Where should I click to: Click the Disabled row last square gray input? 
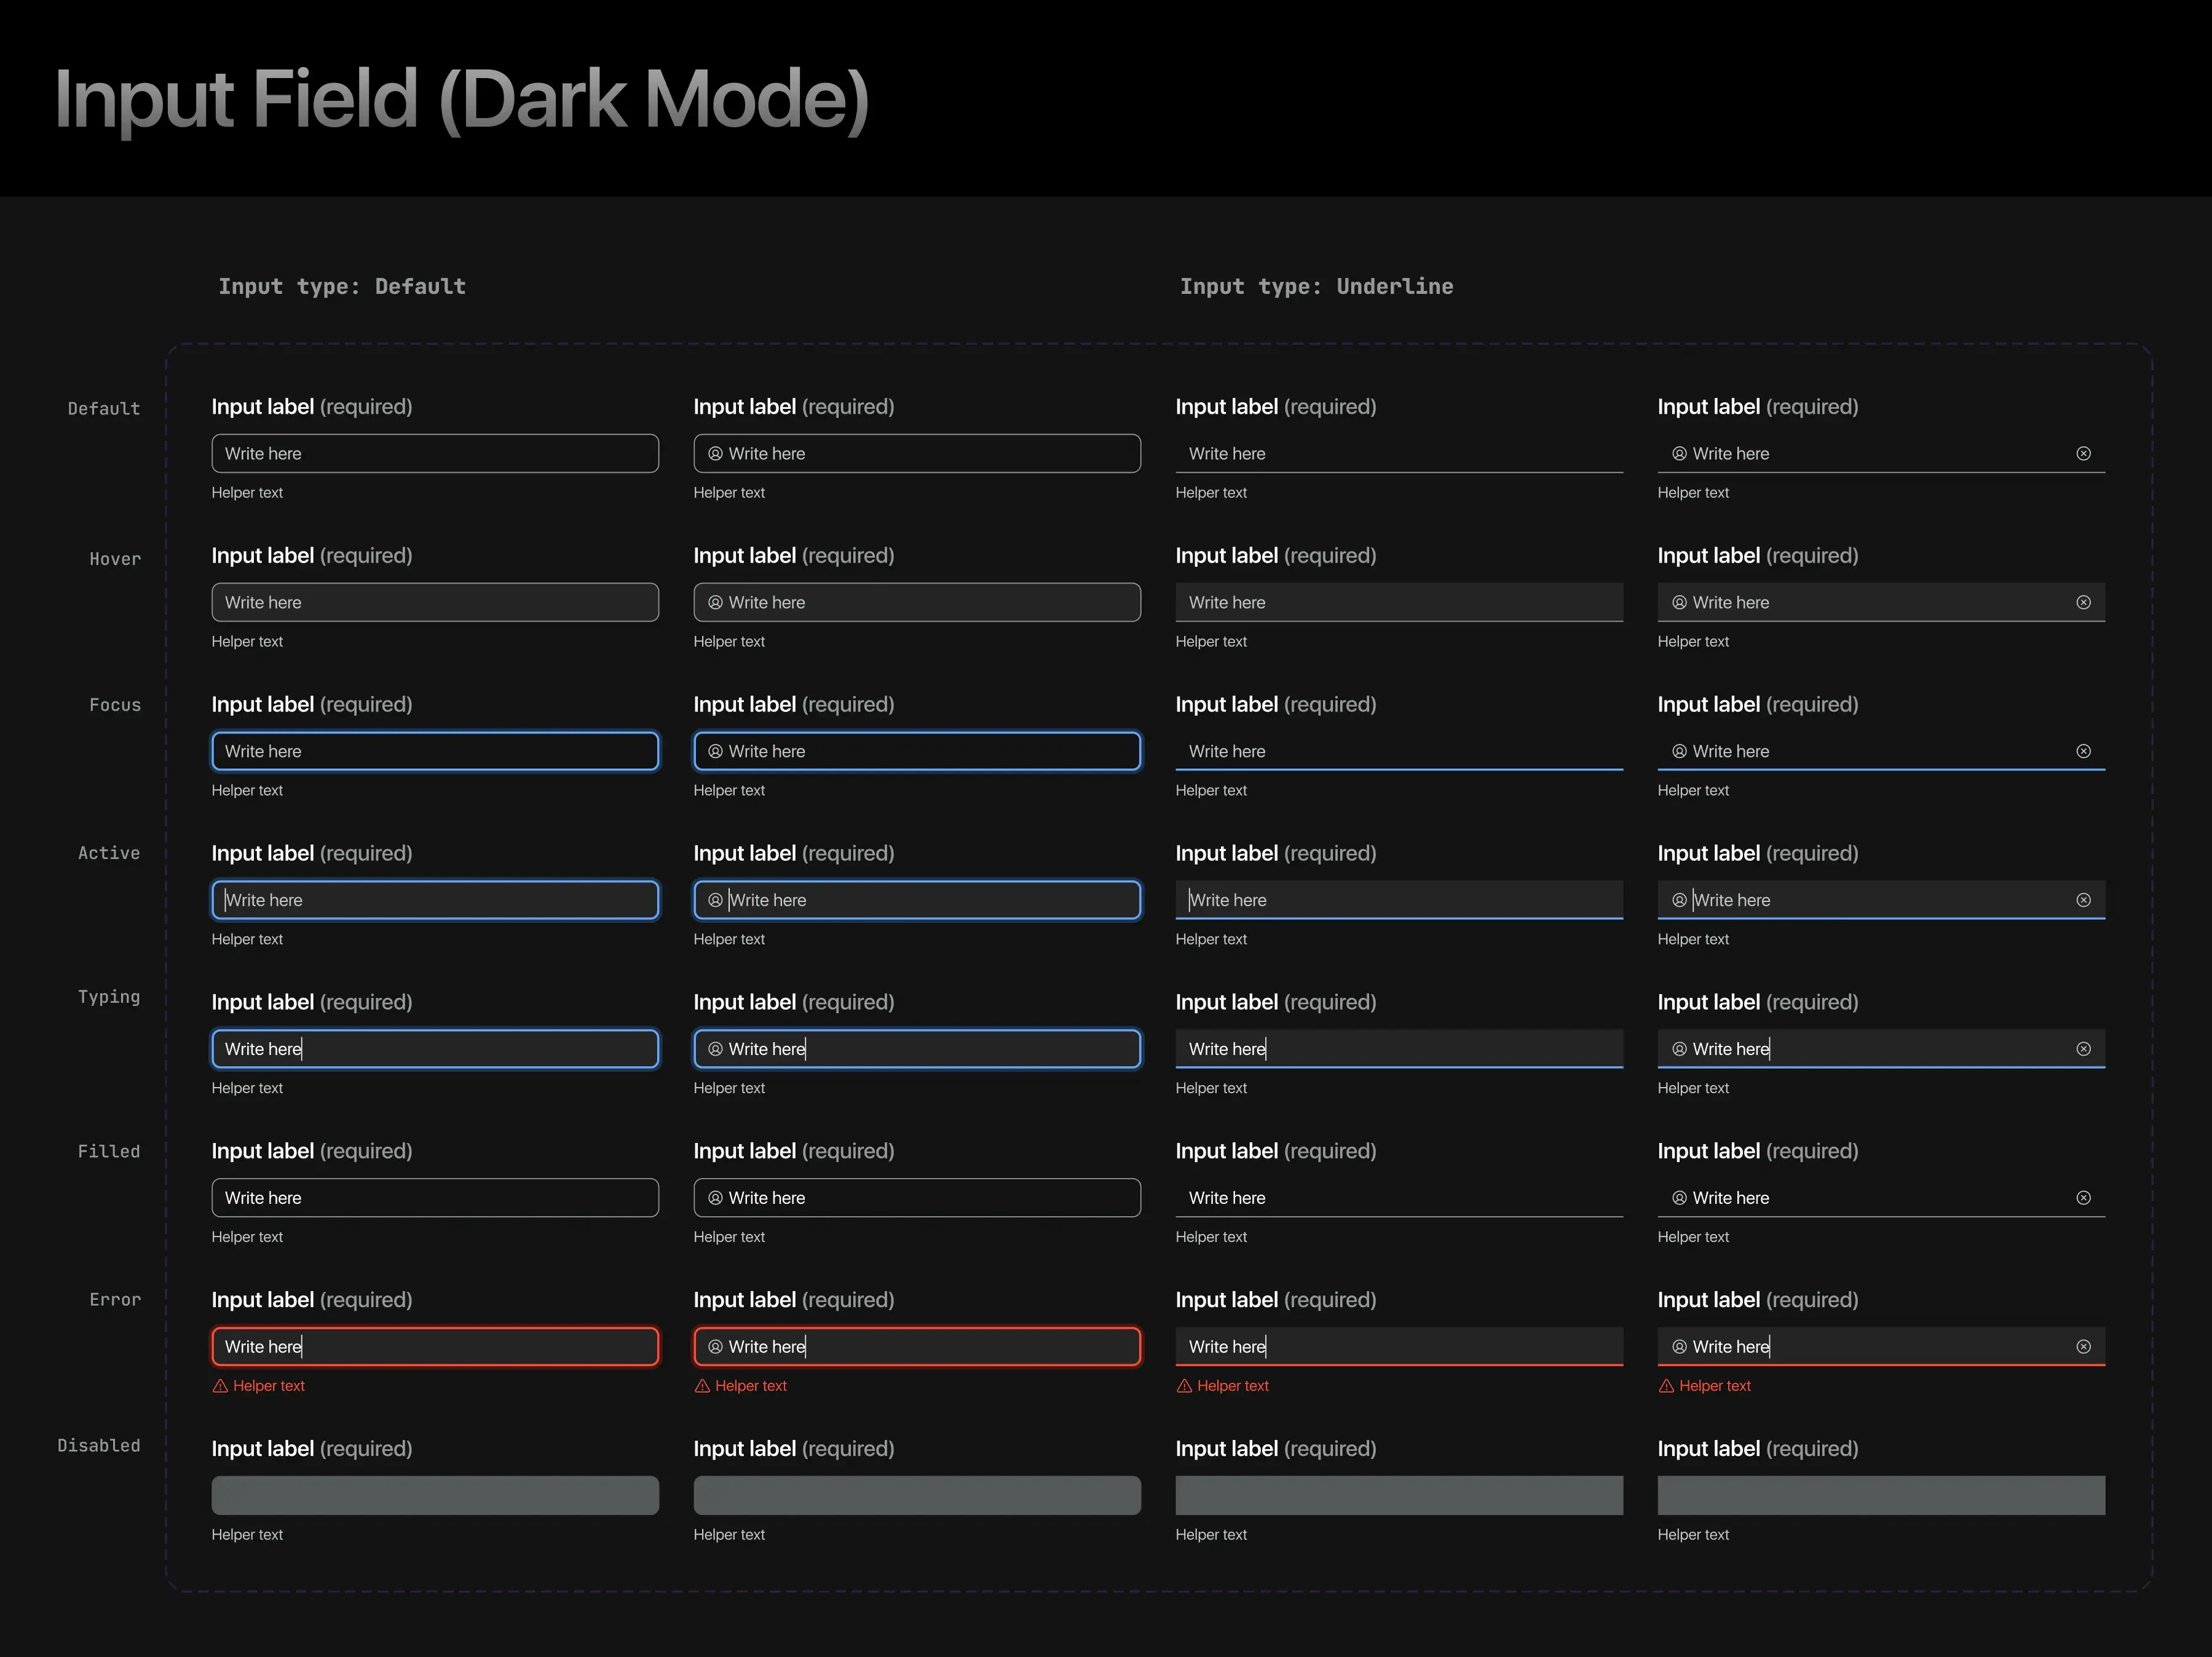(x=1881, y=1495)
